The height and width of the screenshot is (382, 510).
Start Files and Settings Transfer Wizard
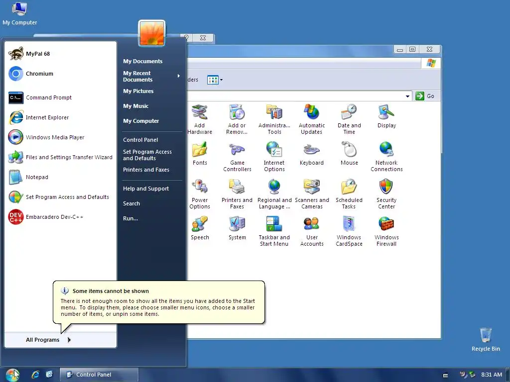61,157
